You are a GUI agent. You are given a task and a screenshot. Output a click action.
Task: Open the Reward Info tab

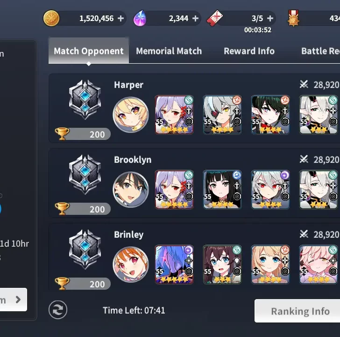[x=249, y=51]
